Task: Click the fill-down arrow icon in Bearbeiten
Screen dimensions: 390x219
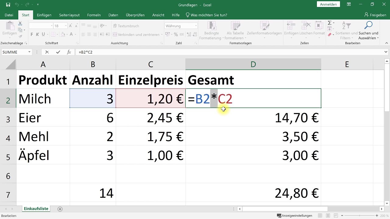Action: tap(330, 29)
